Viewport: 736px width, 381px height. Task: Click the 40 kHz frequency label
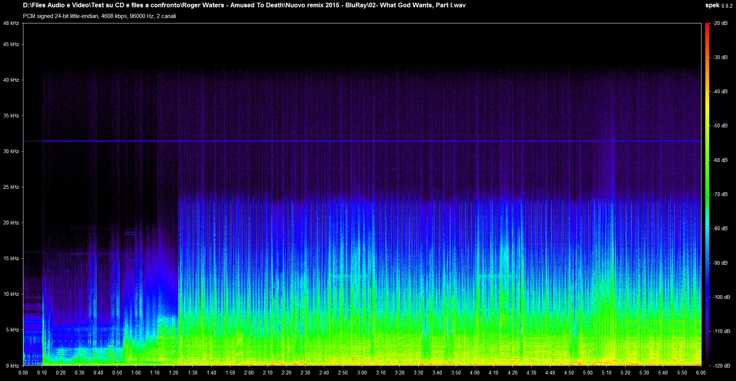tap(11, 80)
